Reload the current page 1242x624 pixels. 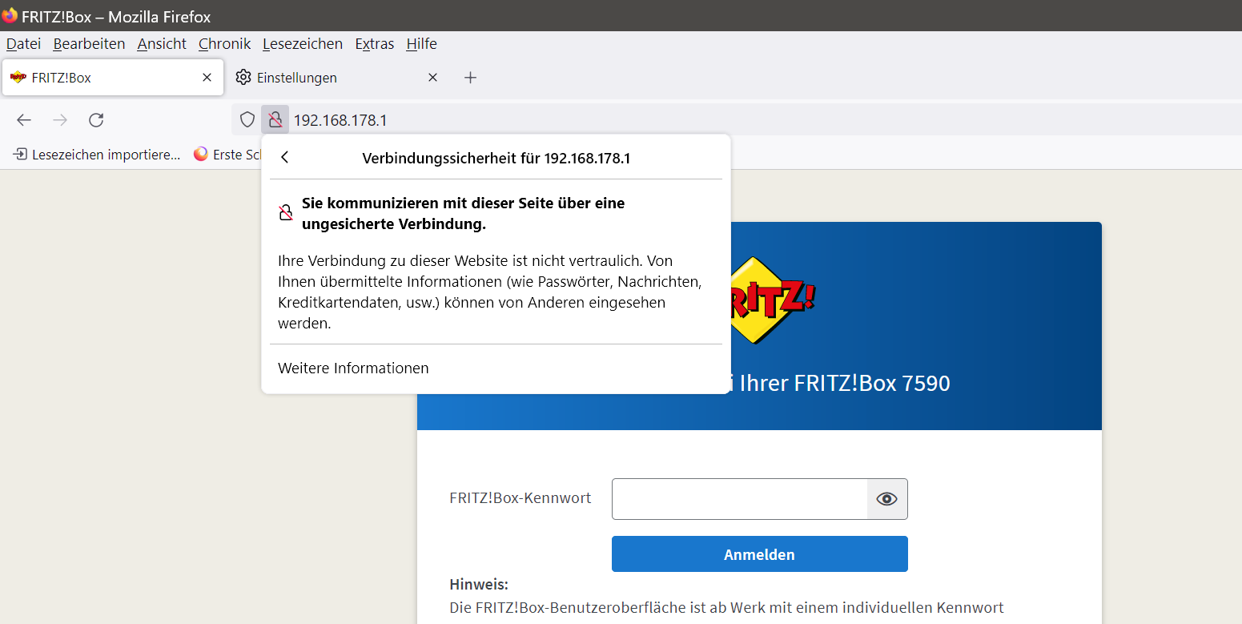click(x=96, y=120)
